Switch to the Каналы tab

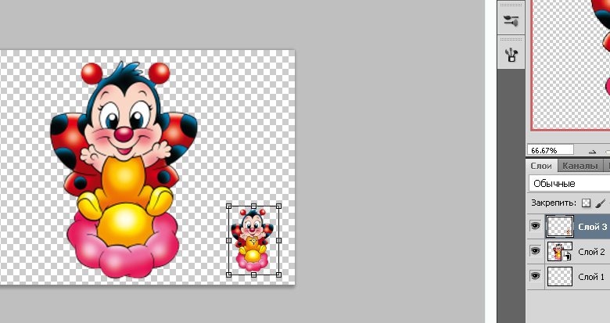click(580, 166)
